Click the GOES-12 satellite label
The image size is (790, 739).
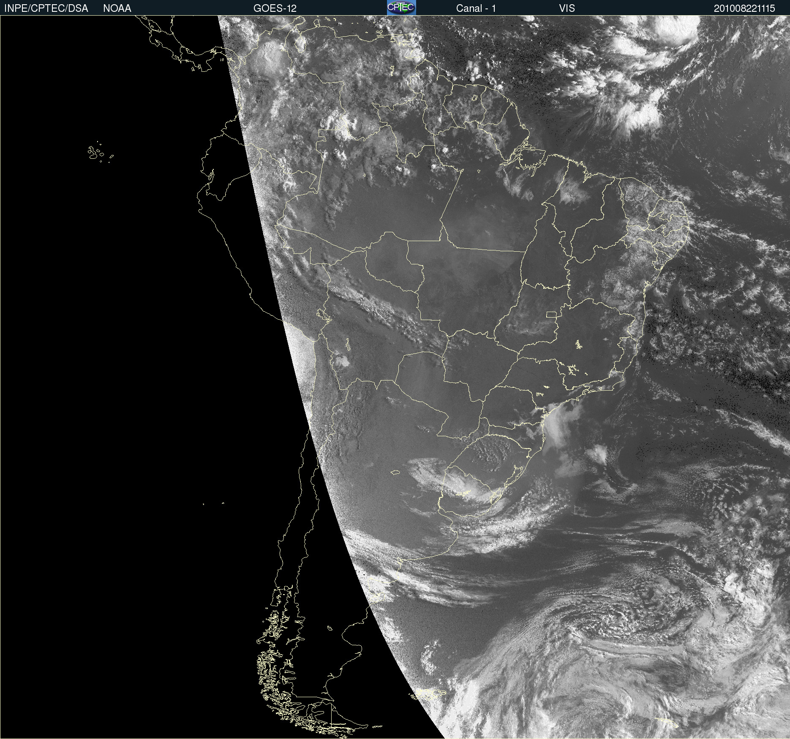pos(275,8)
